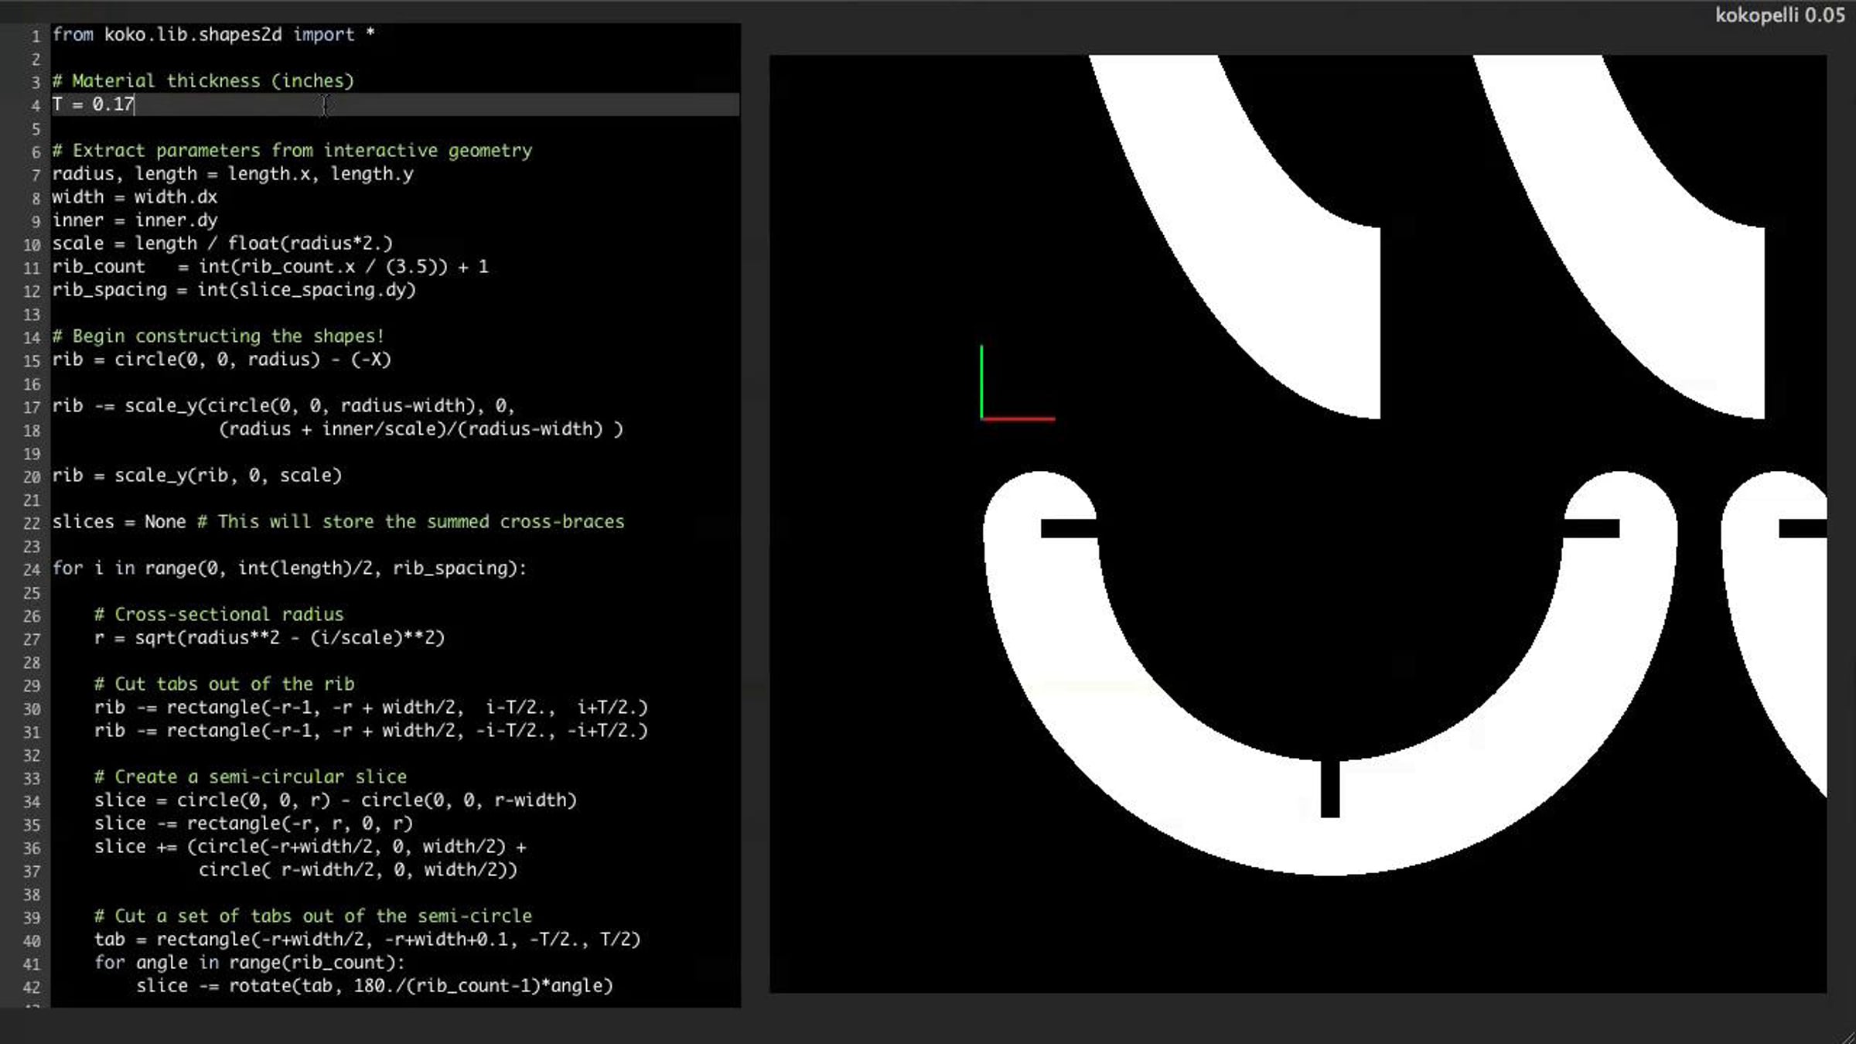Click the 'rib_spacing = int(slice_spacing.dy)' line
The image size is (1856, 1044).
pos(234,290)
